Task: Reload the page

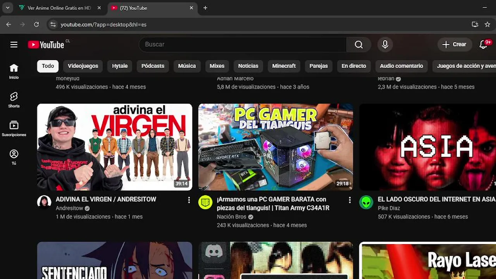Action: click(x=36, y=24)
